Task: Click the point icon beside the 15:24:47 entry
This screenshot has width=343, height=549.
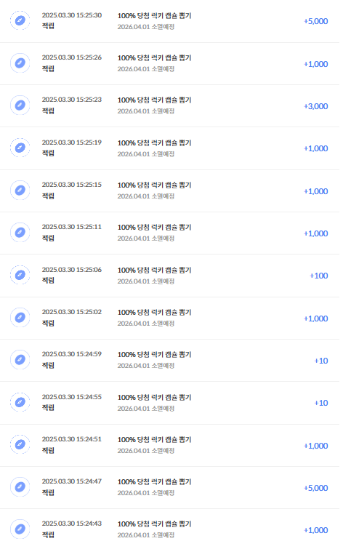Action: click(20, 487)
